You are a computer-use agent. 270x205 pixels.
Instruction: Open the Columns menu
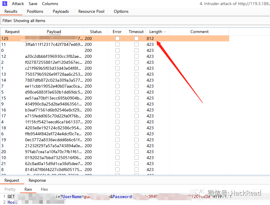coord(50,4)
